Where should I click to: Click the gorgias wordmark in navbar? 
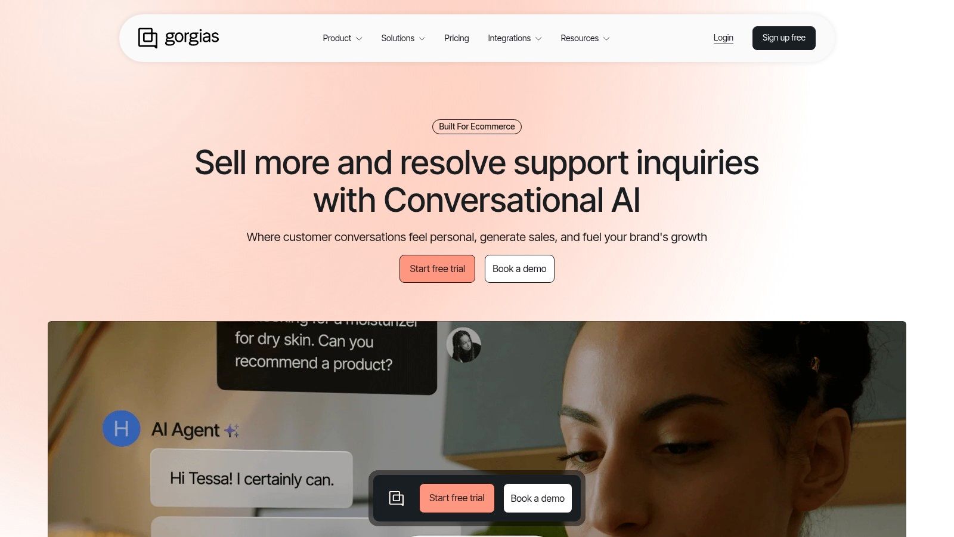pos(192,37)
